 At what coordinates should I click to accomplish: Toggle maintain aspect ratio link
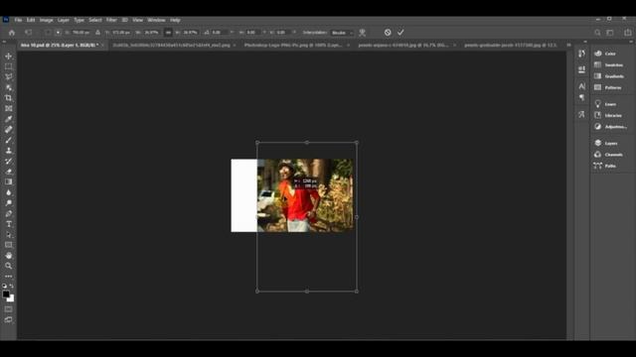[x=168, y=33]
